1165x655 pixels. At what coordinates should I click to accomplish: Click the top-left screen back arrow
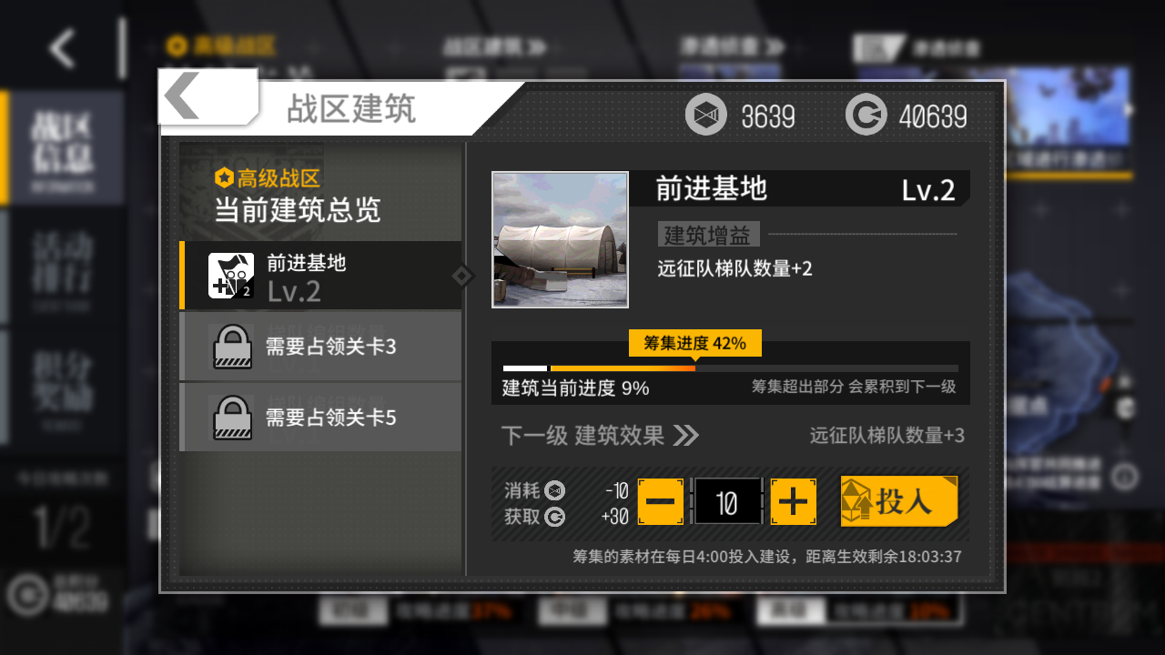pyautogui.click(x=62, y=48)
